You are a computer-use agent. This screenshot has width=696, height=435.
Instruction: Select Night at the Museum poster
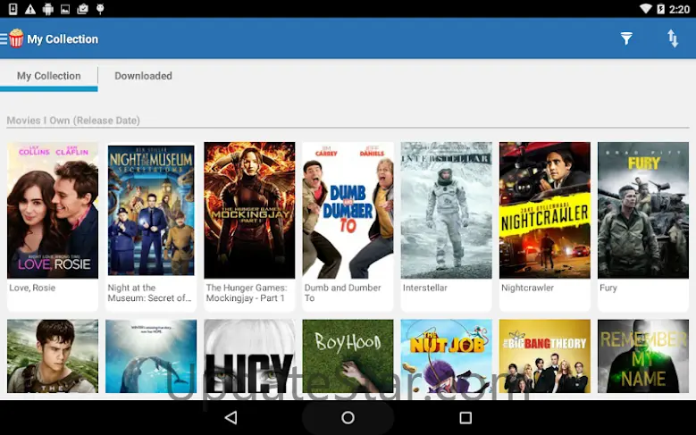point(151,211)
